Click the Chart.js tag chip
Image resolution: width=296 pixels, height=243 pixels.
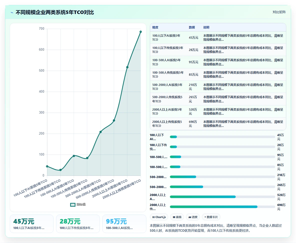[x=159, y=217]
